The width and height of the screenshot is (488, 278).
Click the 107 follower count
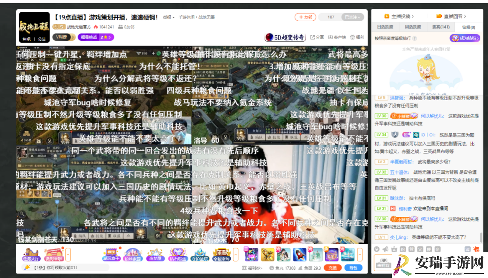[331, 17]
